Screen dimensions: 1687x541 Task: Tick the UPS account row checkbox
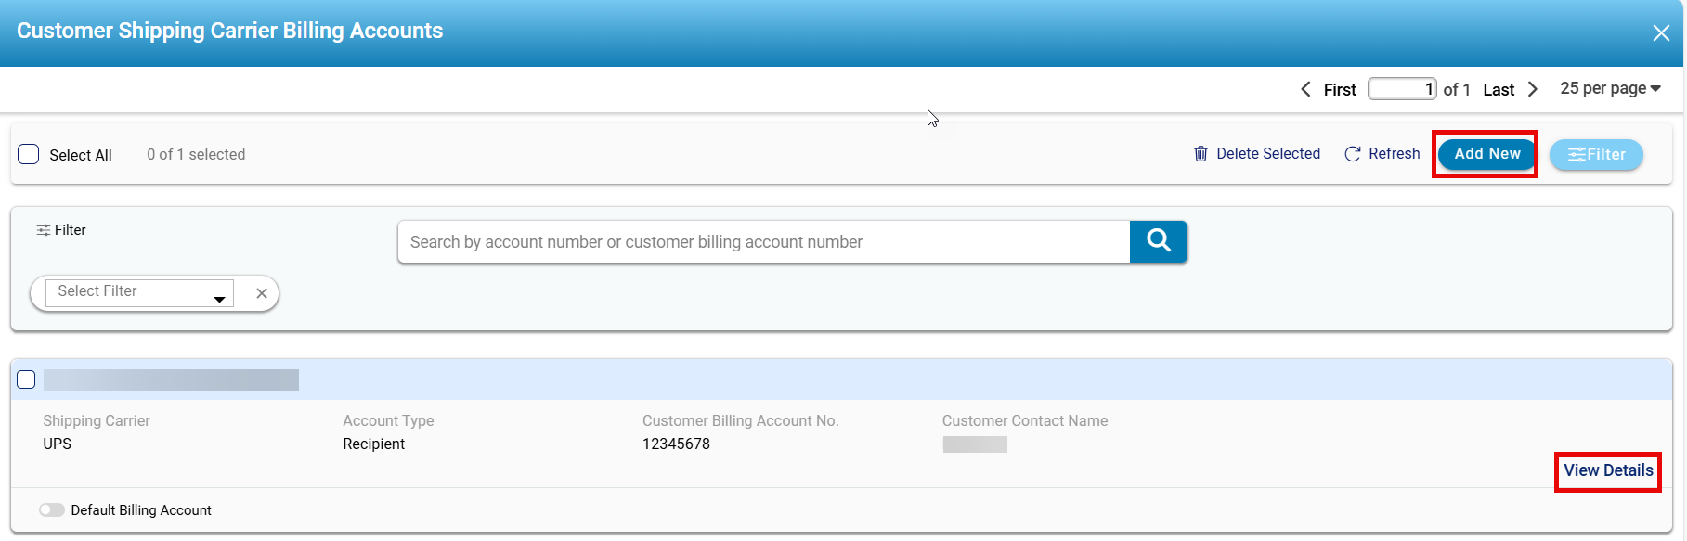point(26,380)
